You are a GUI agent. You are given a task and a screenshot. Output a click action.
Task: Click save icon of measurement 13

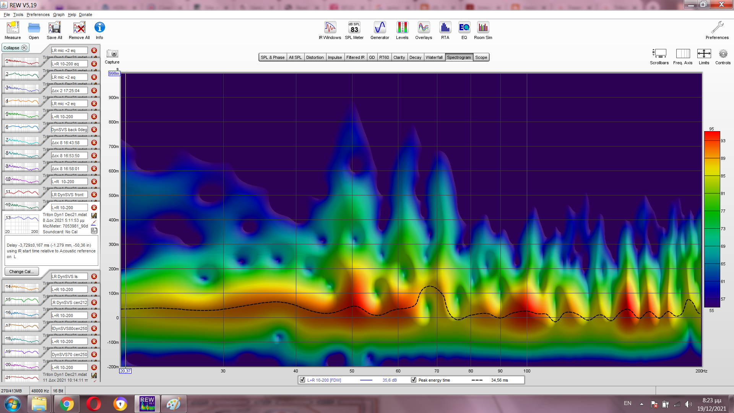click(94, 216)
